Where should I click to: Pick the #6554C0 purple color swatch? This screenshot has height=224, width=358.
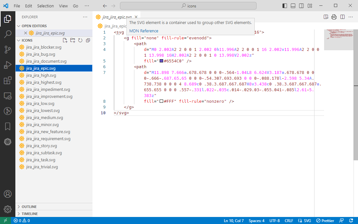(x=162, y=61)
